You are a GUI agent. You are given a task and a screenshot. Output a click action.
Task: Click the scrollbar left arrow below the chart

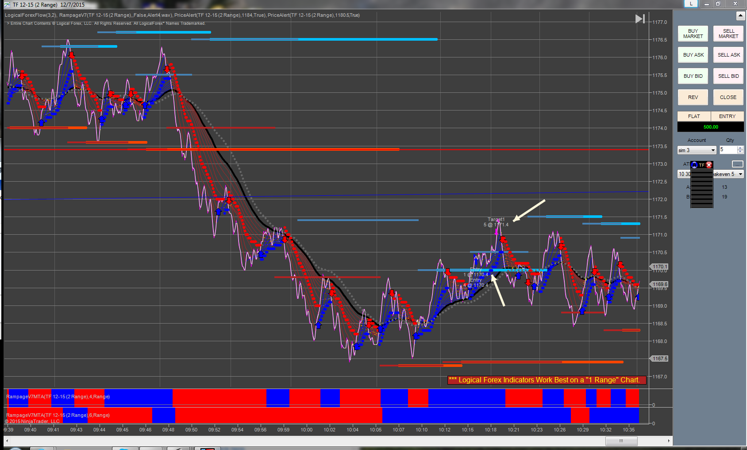[7, 441]
